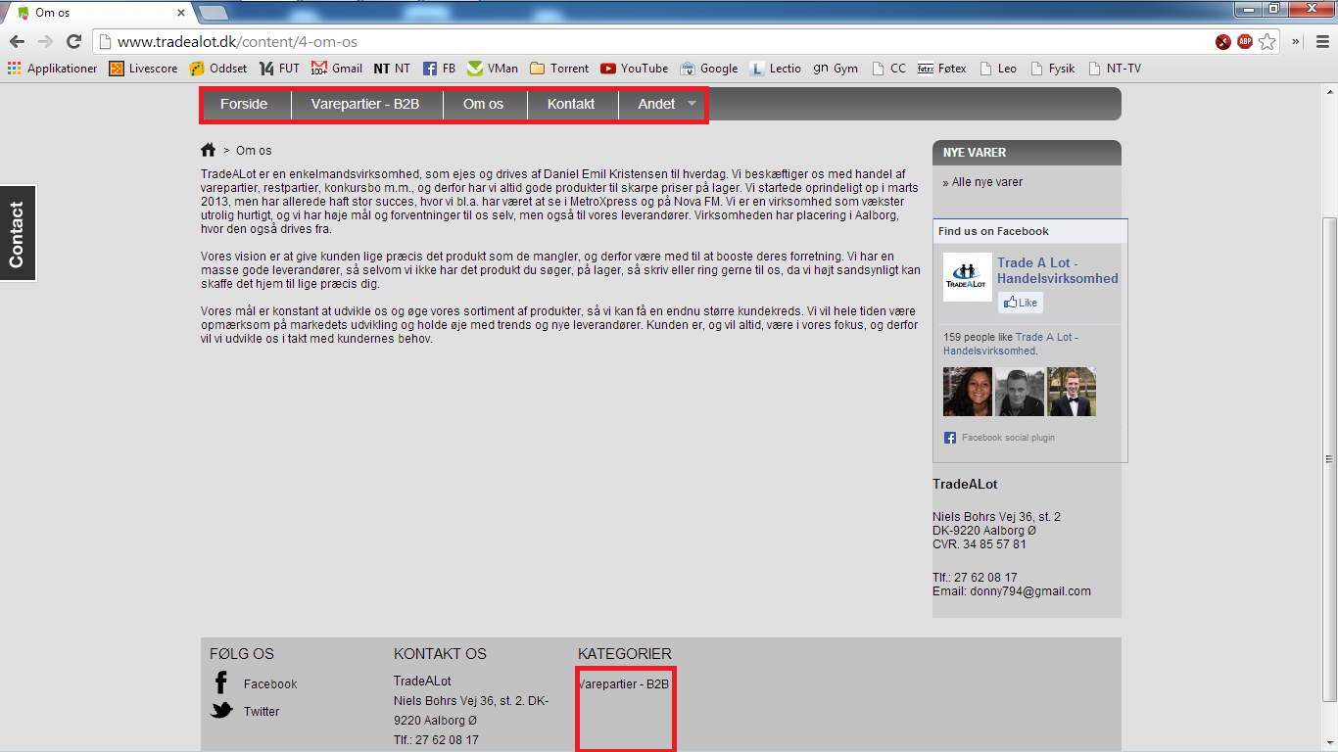Viewport: 1338px width, 752px height.
Task: Open the Adblock Plus extension icon
Action: [x=1245, y=41]
